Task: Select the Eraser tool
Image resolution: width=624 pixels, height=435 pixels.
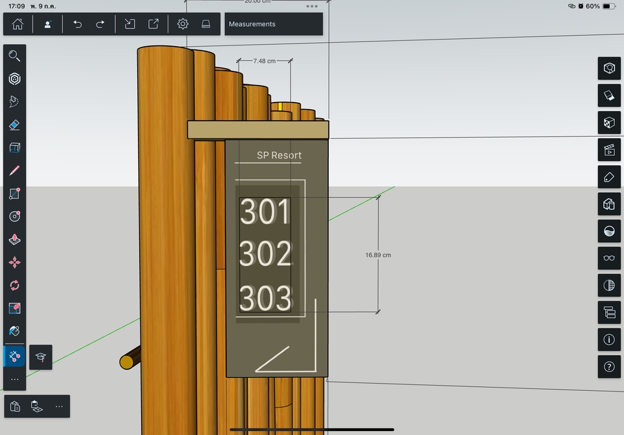Action: 14,125
